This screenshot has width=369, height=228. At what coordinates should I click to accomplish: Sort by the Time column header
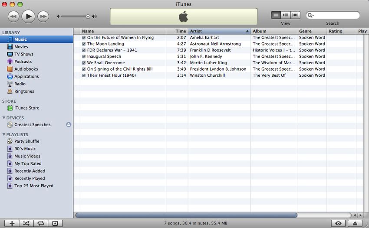pos(177,31)
